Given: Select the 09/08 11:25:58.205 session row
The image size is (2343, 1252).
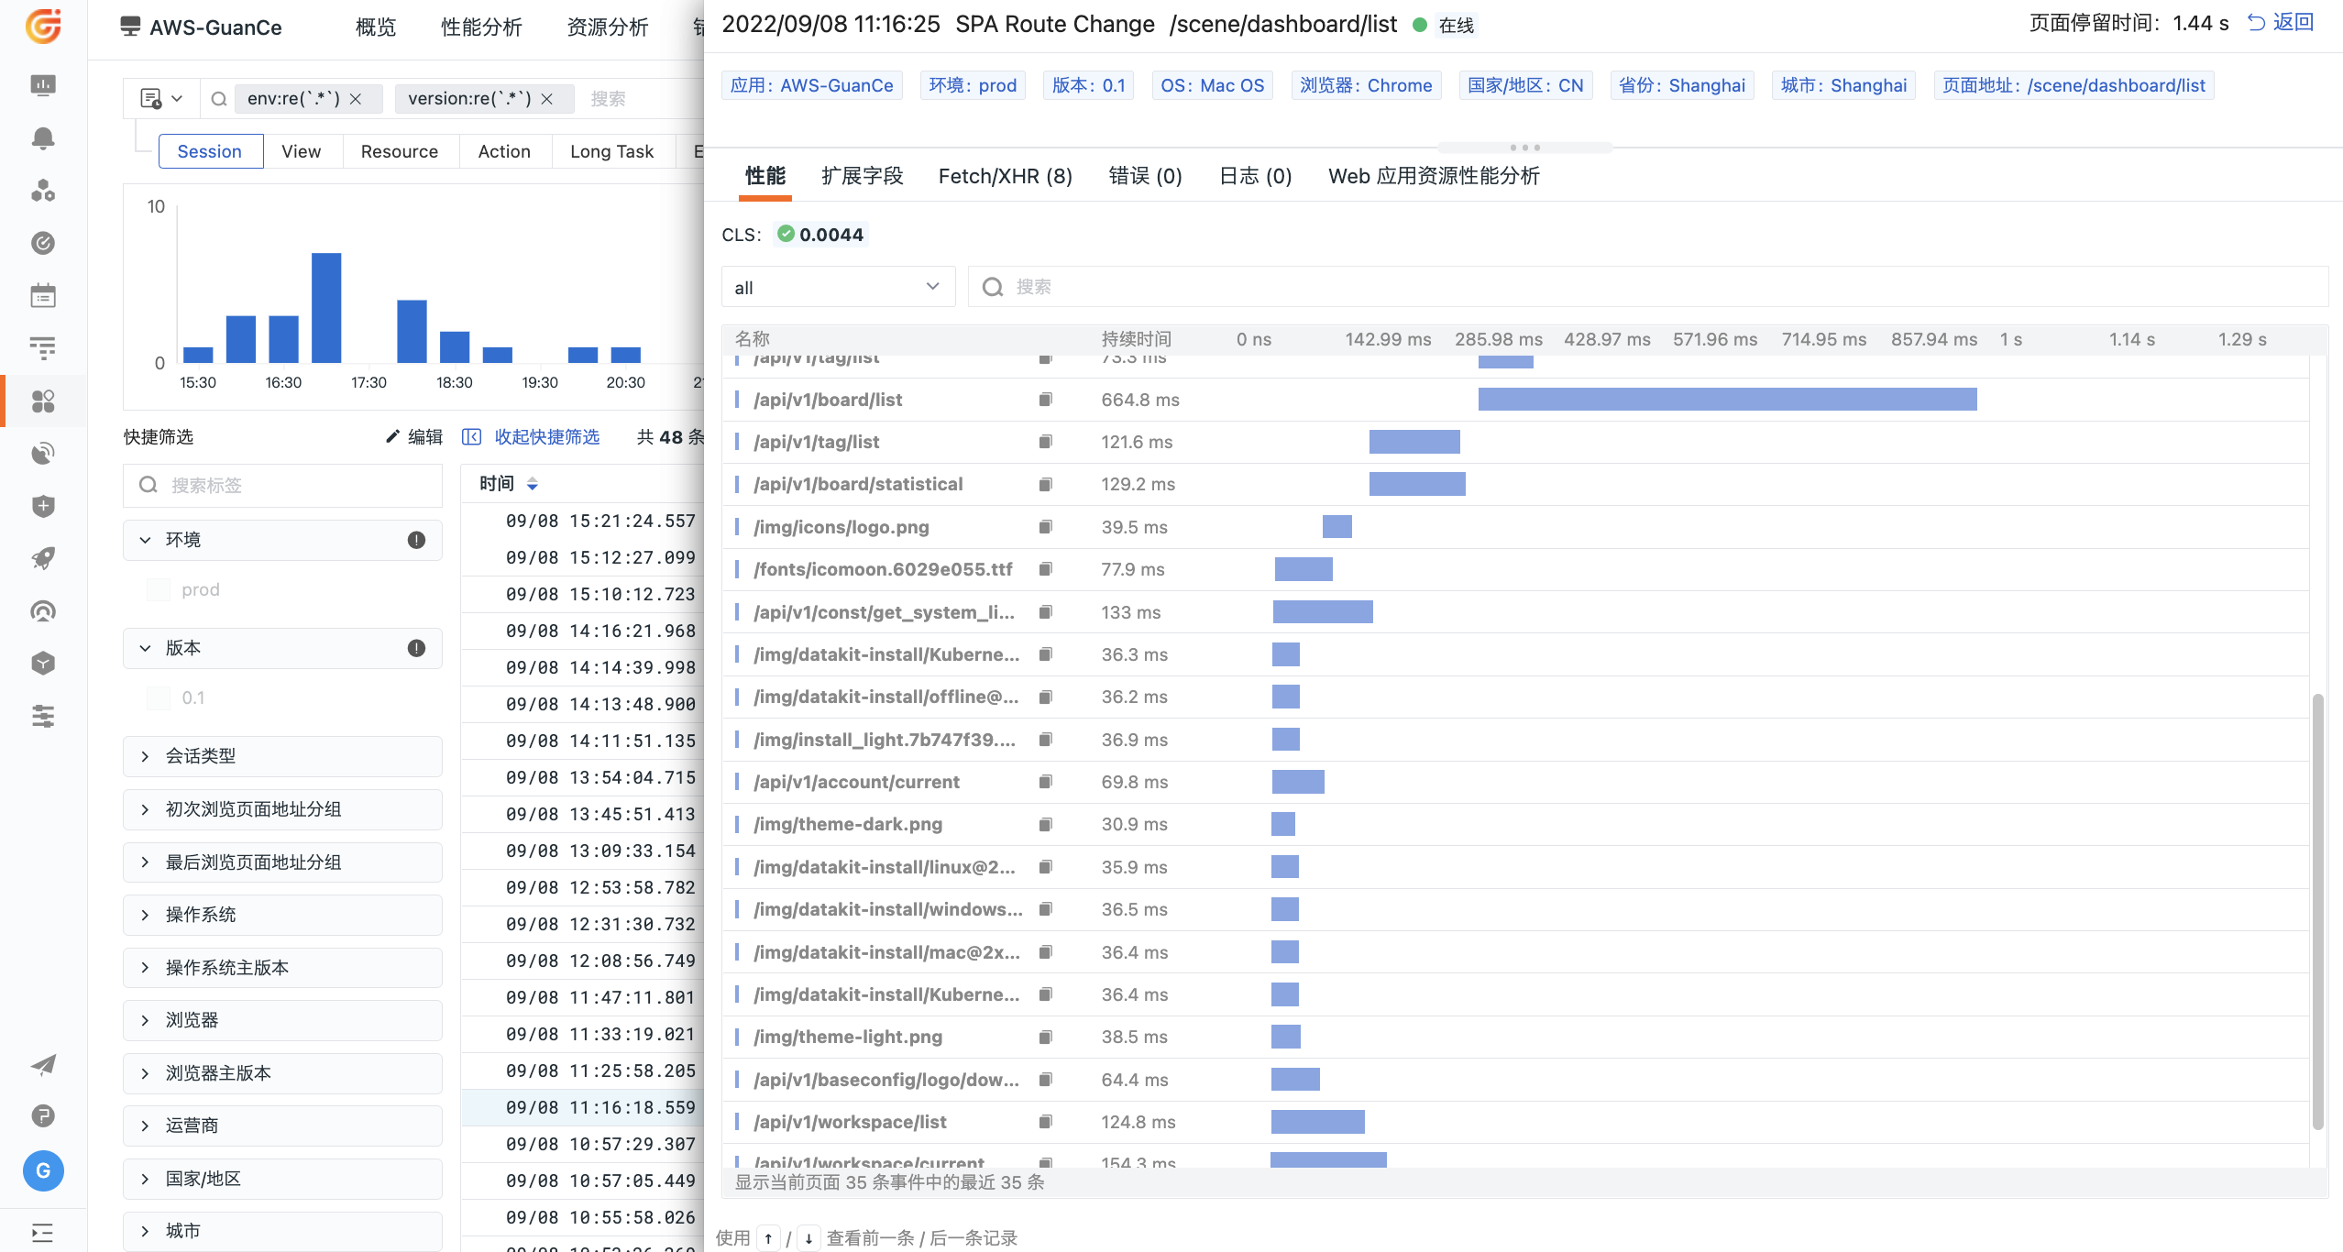Looking at the screenshot, I should (582, 1070).
